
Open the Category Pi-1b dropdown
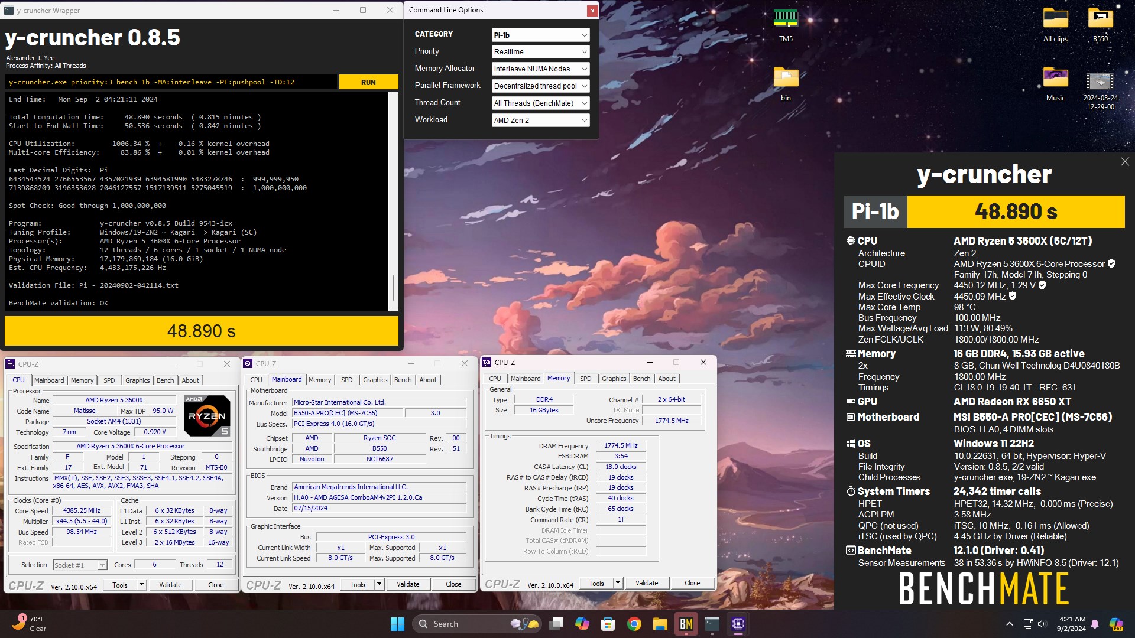point(540,35)
